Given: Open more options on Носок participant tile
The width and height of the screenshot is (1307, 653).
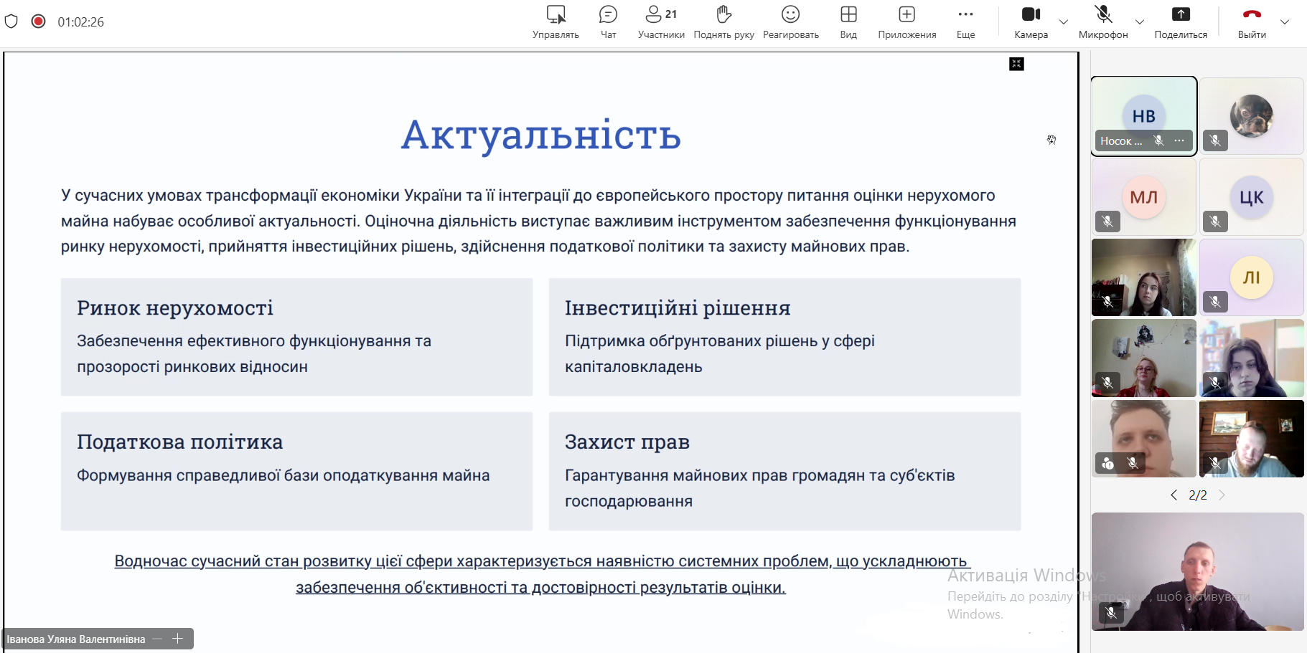Looking at the screenshot, I should point(1179,141).
